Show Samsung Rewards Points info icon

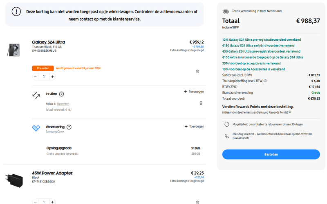290,112
